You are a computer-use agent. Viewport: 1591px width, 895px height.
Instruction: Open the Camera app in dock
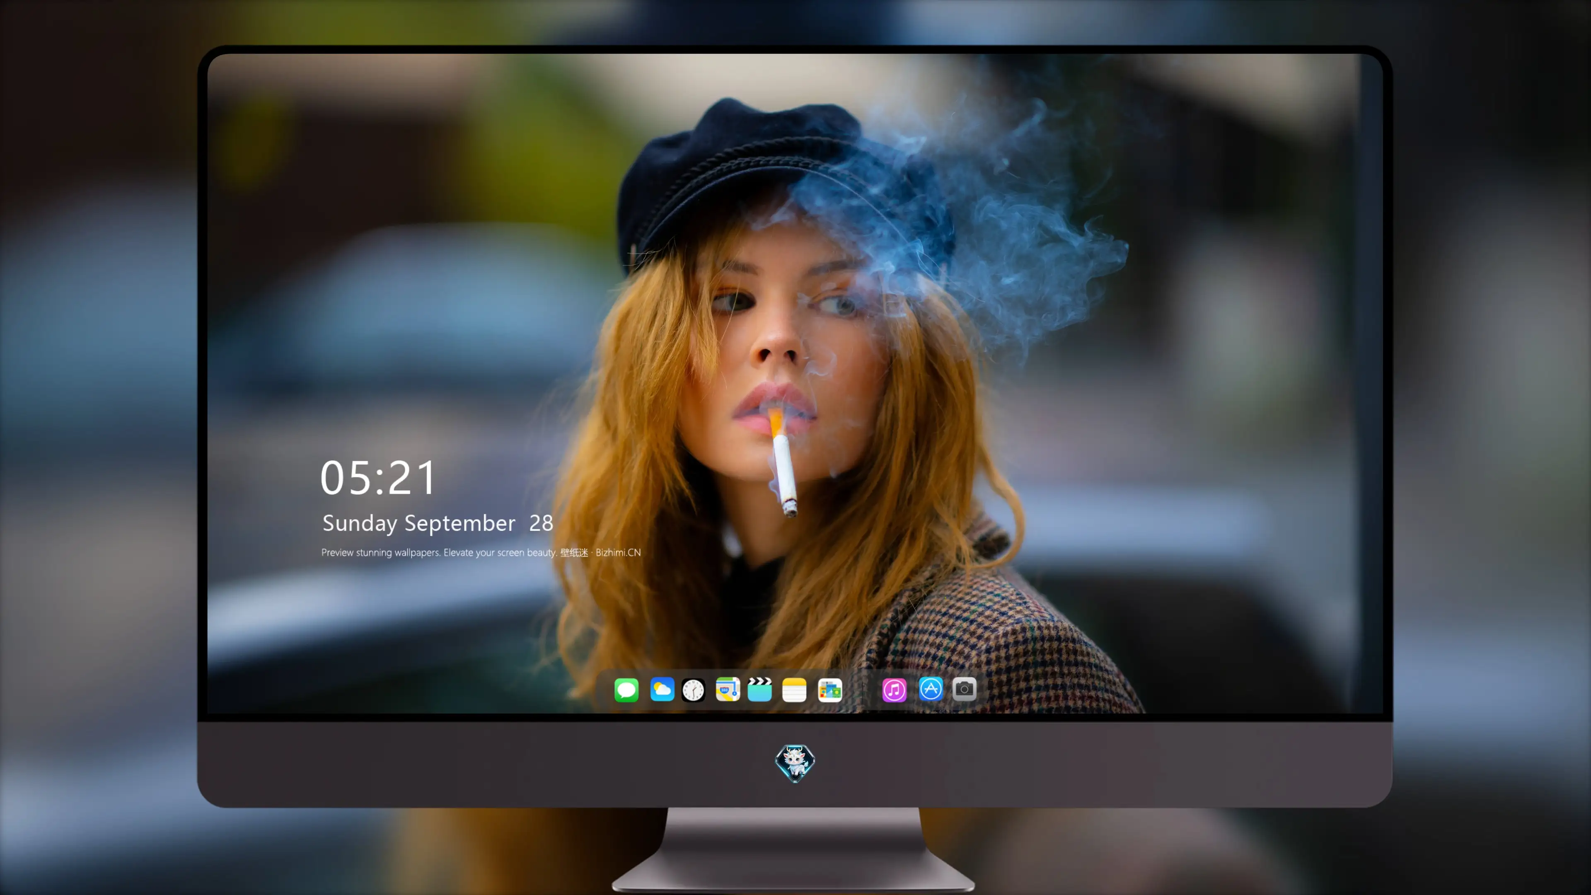click(x=964, y=689)
